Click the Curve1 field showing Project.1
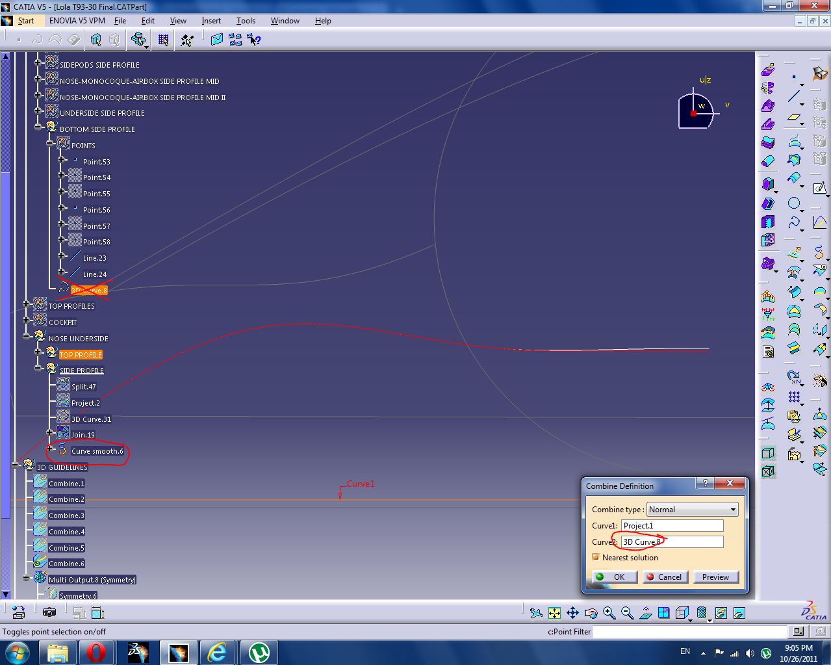Viewport: 831px width, 665px height. (x=672, y=525)
